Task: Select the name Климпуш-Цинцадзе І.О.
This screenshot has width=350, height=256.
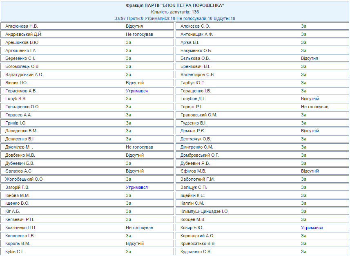Action: pyautogui.click(x=204, y=211)
